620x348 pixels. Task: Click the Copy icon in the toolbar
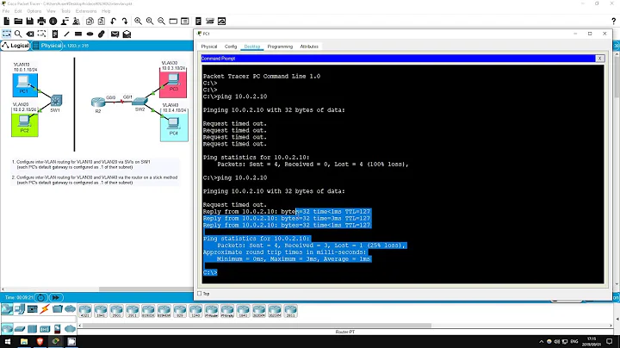[x=90, y=22]
